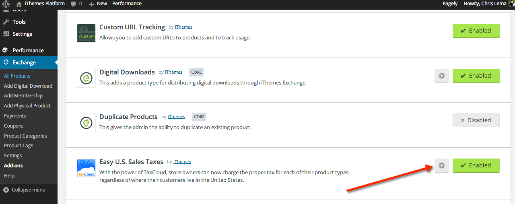Viewport: 515px width, 204px height.
Task: Click the Digital Downloads add-on logo
Action: pos(86,78)
